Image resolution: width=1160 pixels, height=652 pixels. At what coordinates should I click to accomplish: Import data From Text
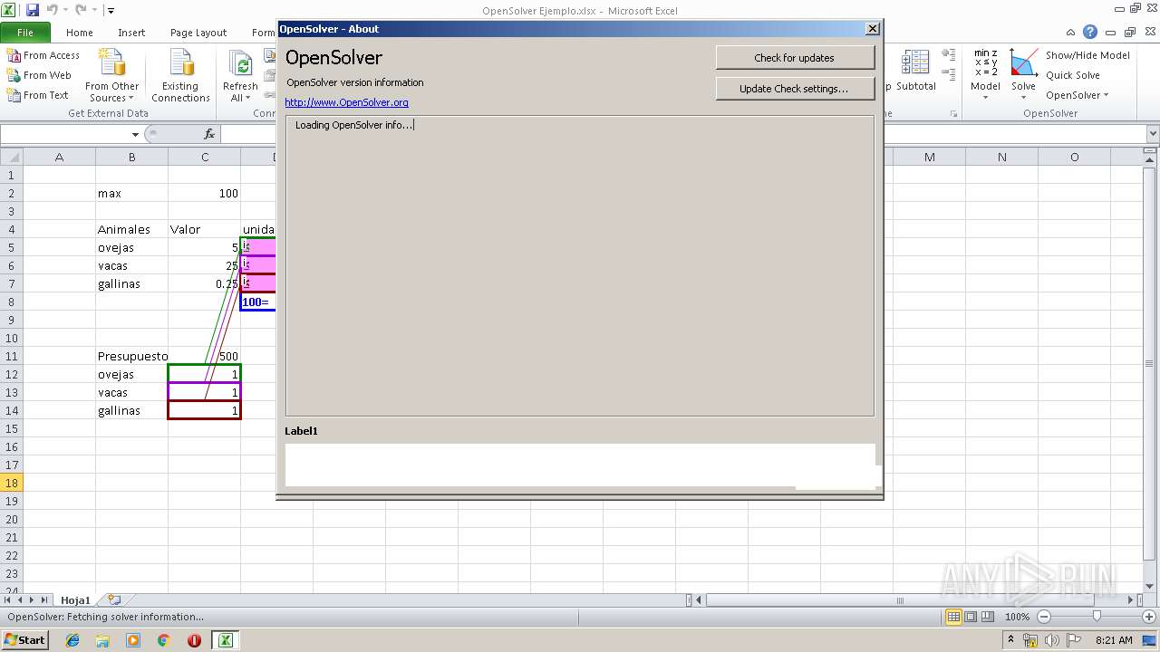38,95
